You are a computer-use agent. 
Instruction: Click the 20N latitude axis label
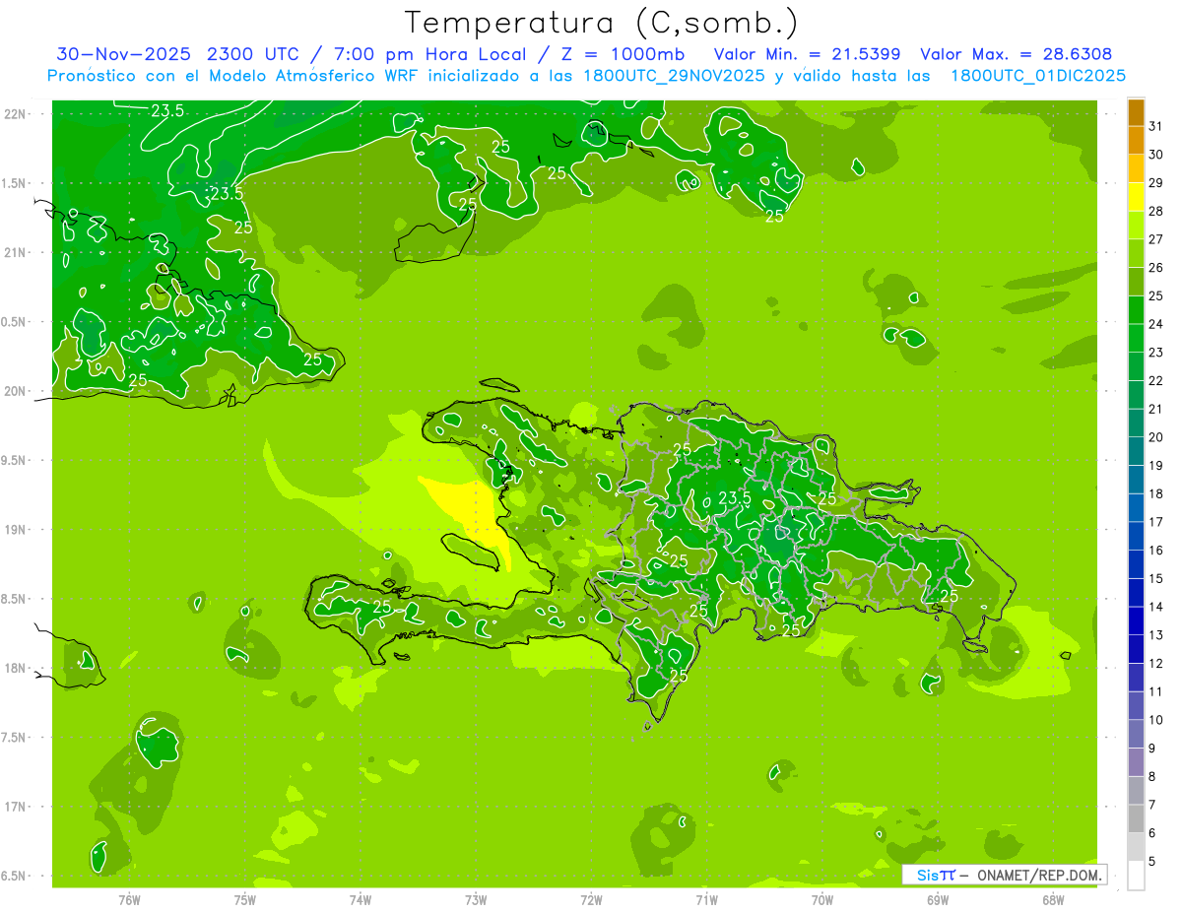click(15, 391)
